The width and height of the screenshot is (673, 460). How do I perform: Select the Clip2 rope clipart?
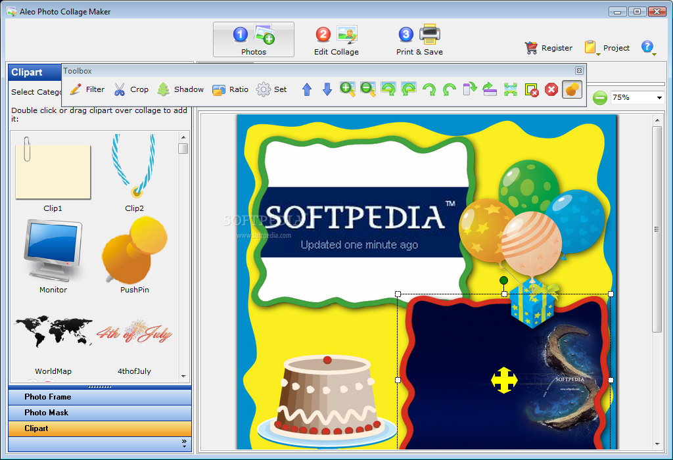134,173
